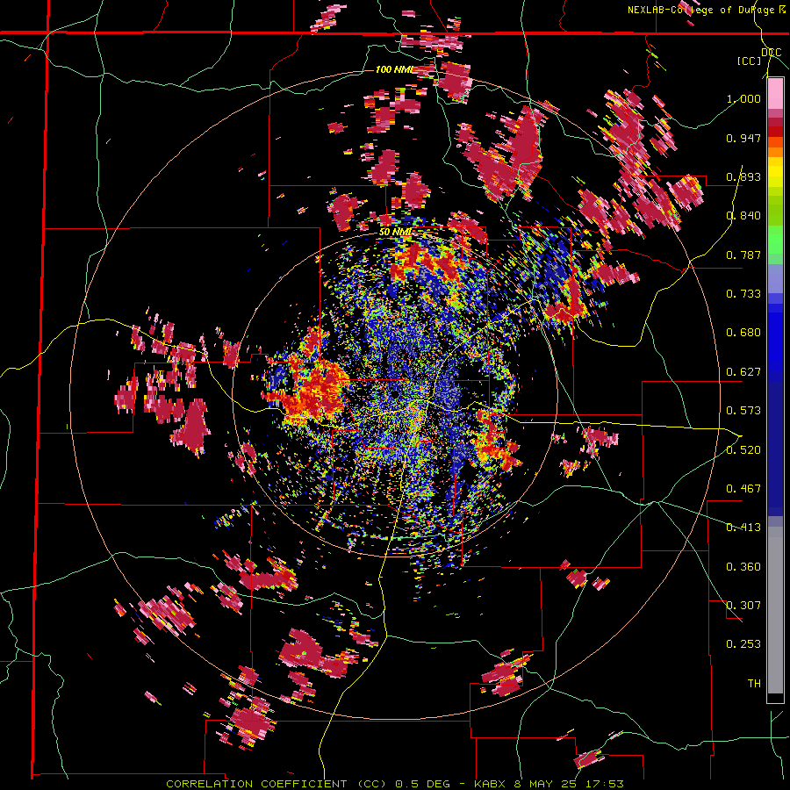The height and width of the screenshot is (790, 790).
Task: Click the [CC] unit label above color bar
Action: pos(750,61)
